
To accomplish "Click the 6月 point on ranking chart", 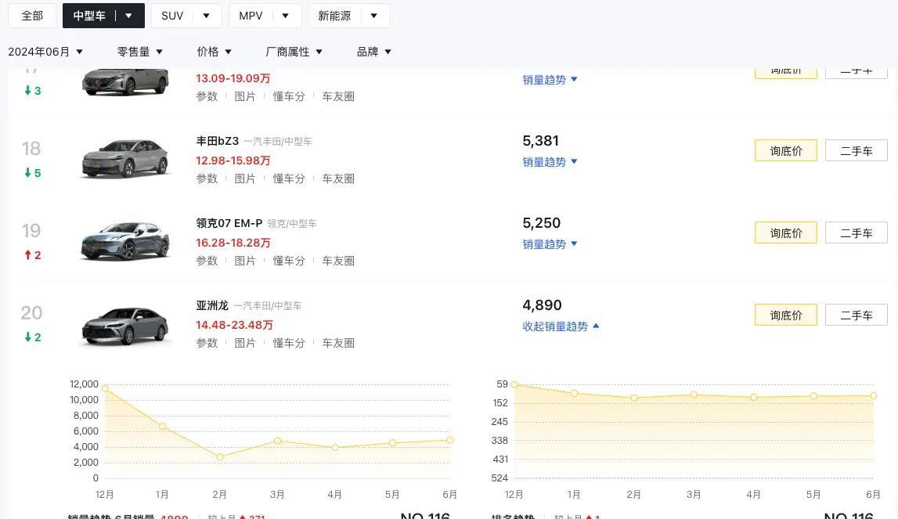I will click(874, 396).
